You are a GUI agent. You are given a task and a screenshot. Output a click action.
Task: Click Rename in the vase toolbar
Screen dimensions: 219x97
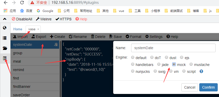(78, 37)
